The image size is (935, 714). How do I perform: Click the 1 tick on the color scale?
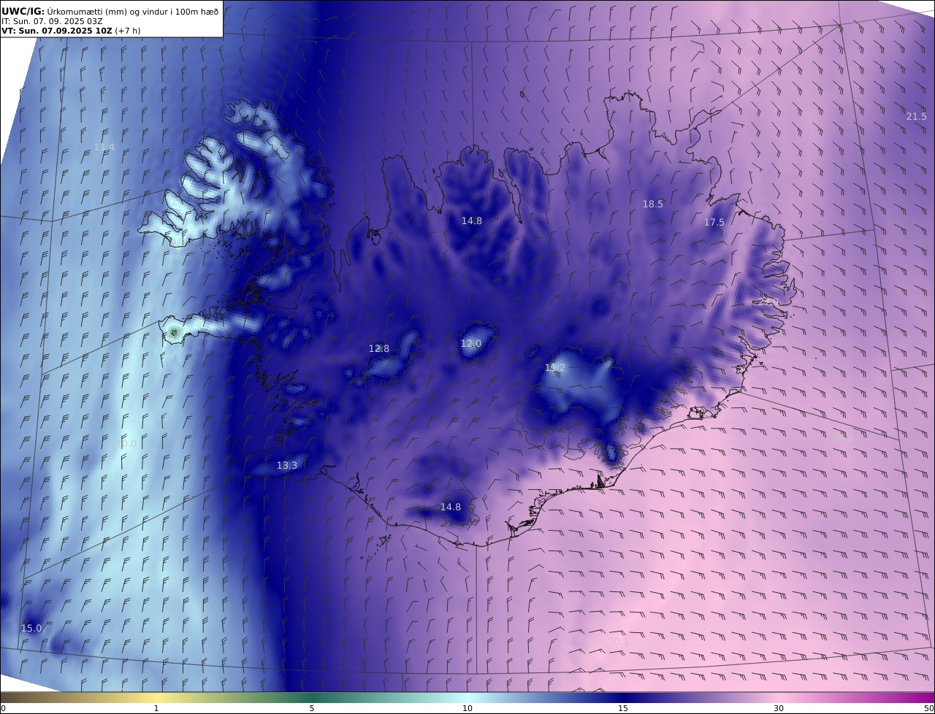(x=156, y=708)
